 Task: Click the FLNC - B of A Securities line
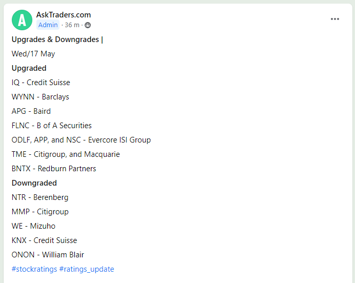(52, 126)
